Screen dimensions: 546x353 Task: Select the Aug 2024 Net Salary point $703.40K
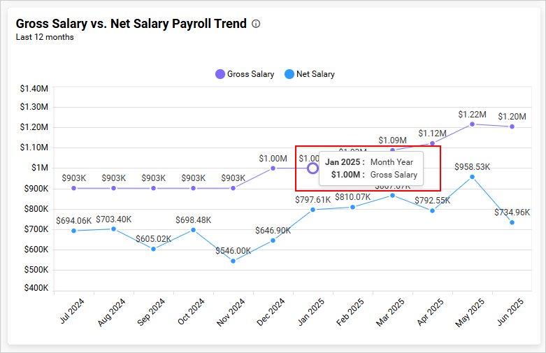pyautogui.click(x=113, y=229)
